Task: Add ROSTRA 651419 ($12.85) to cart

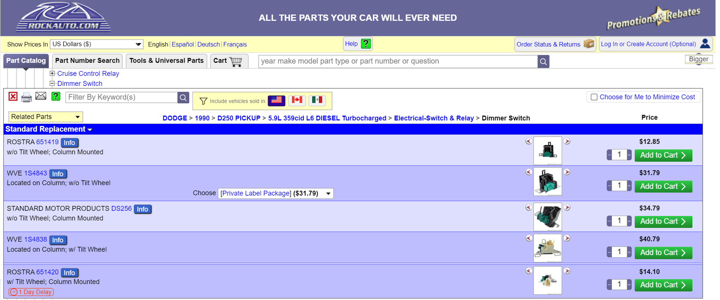Action: [x=663, y=155]
